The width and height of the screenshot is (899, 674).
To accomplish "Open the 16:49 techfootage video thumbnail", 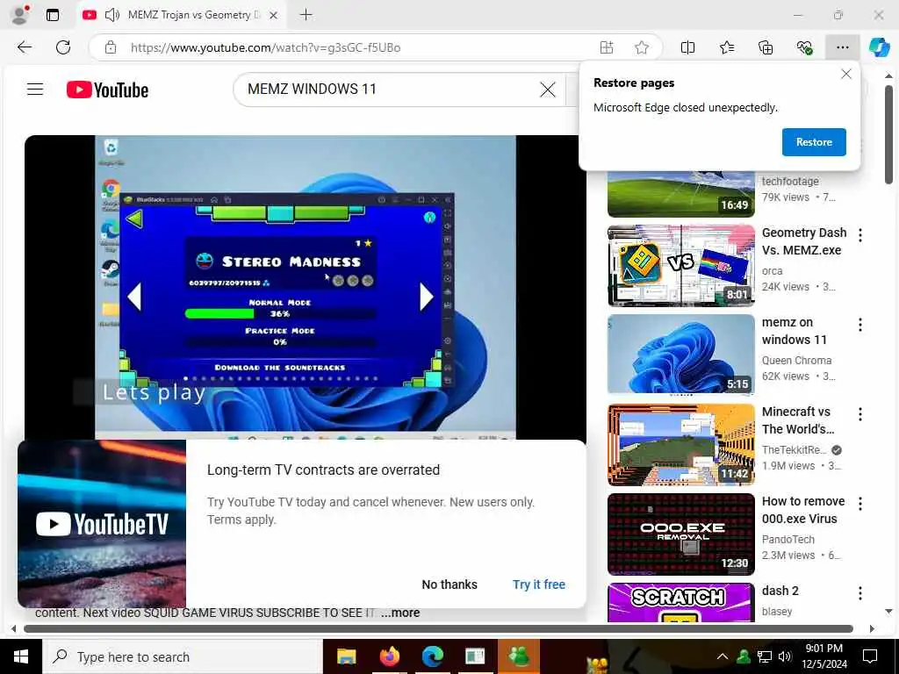I will (680, 194).
